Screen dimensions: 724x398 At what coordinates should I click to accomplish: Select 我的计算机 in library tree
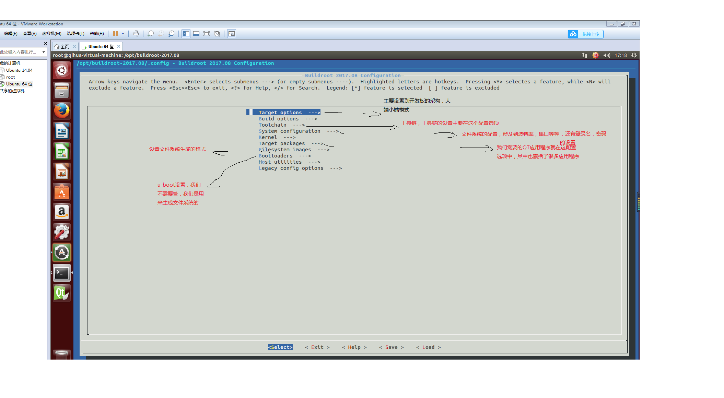click(10, 63)
